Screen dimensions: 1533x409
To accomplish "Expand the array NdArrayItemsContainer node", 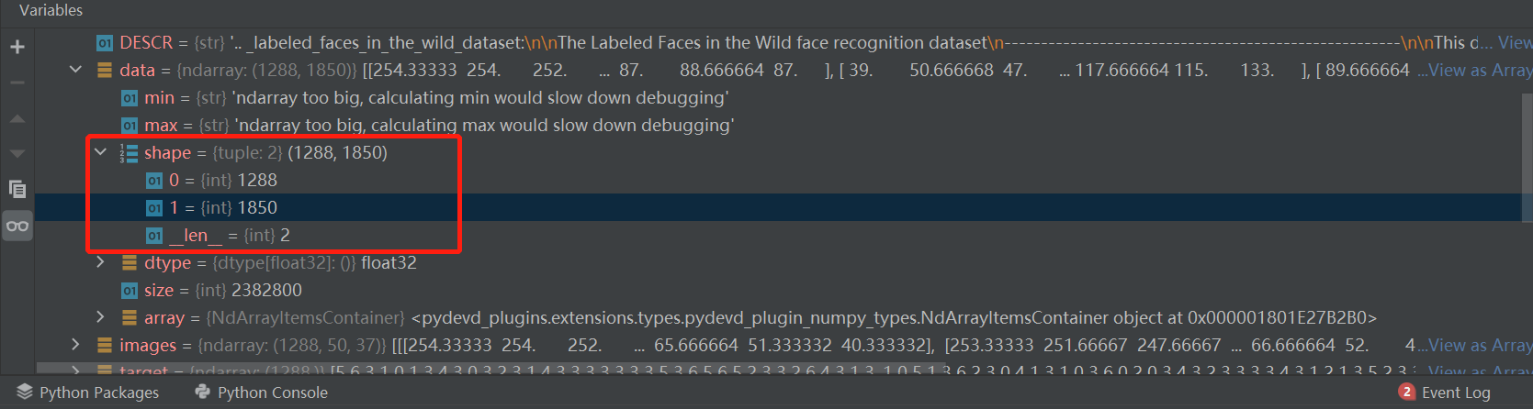I will click(101, 317).
